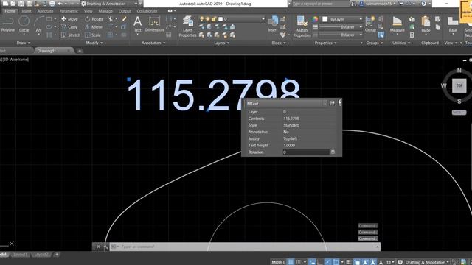Click the Base view tool

click(x=453, y=24)
